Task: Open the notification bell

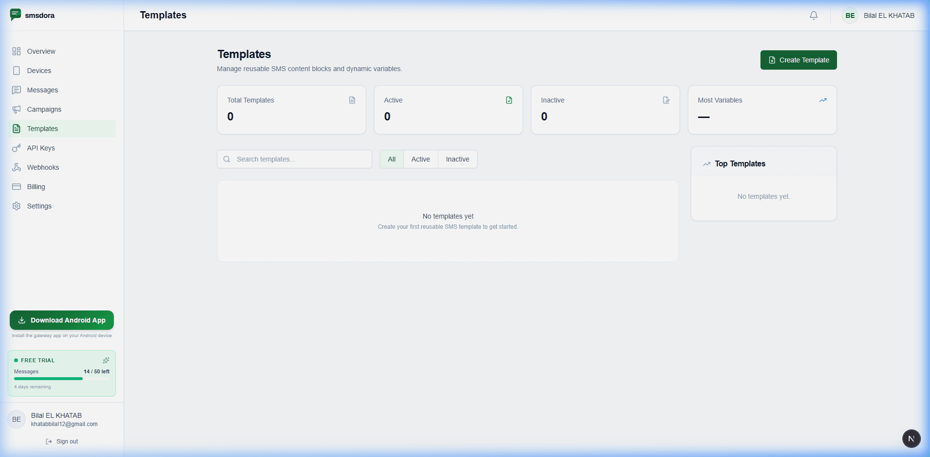Action: pyautogui.click(x=813, y=15)
